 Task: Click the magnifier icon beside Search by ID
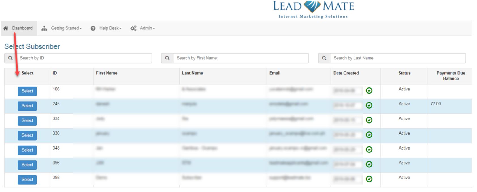(10, 58)
